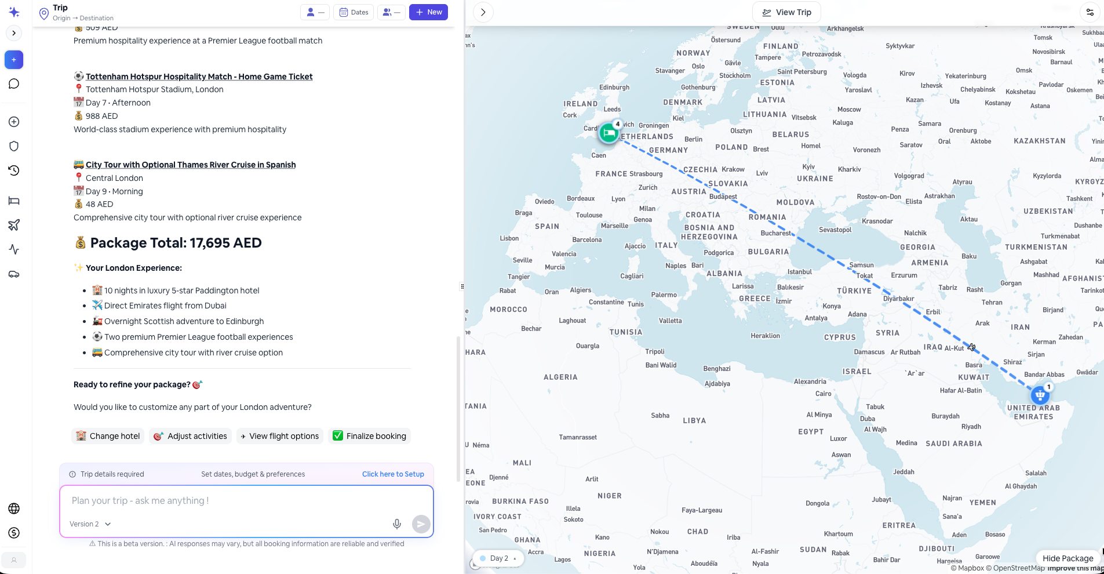Open the car rental icon

click(x=14, y=274)
